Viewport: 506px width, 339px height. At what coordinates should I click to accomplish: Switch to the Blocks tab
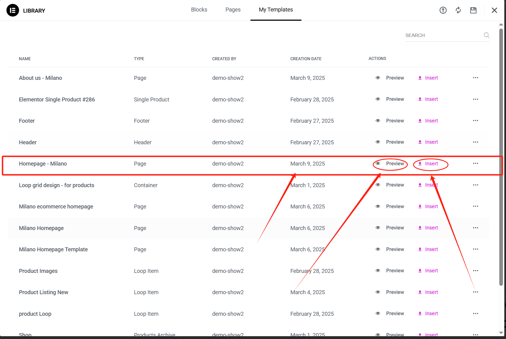point(199,10)
